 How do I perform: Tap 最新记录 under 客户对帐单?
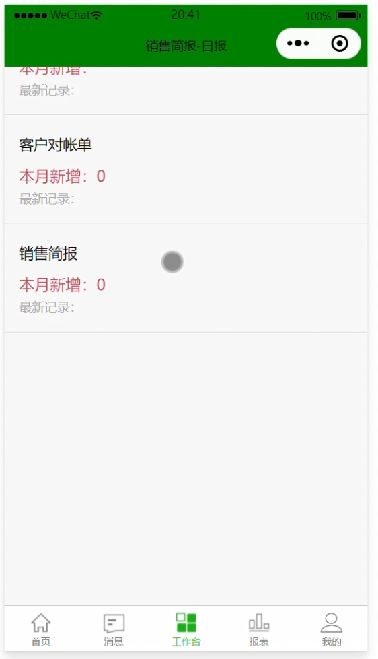pos(46,199)
